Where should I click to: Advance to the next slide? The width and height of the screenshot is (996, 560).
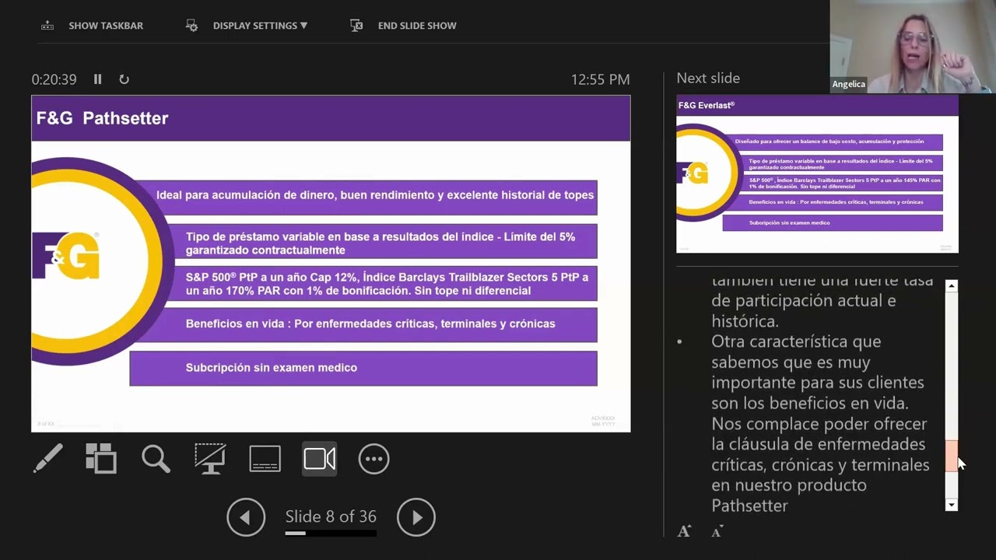(416, 517)
